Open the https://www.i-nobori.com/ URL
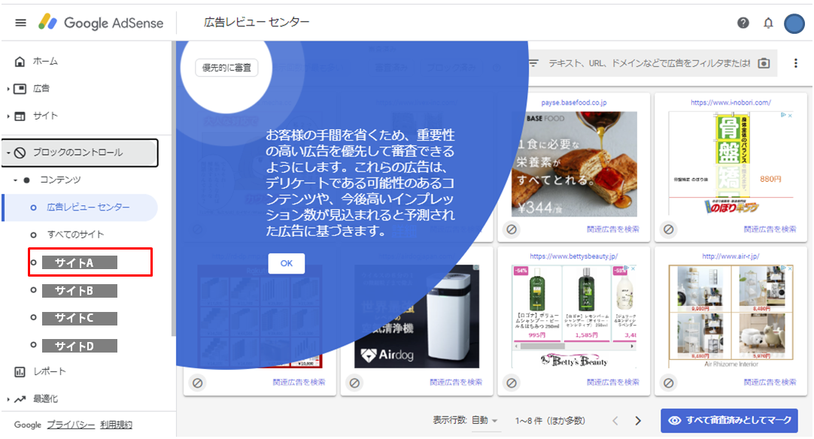The width and height of the screenshot is (814, 439). [x=730, y=103]
